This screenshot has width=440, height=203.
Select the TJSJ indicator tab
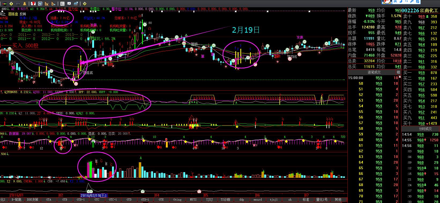[209, 200]
